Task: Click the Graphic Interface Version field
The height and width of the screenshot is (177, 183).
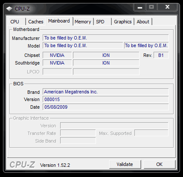Action: click(x=114, y=126)
